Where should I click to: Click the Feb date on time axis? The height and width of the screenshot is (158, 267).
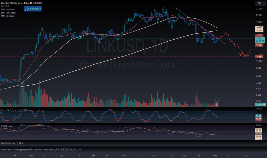pos(124,155)
